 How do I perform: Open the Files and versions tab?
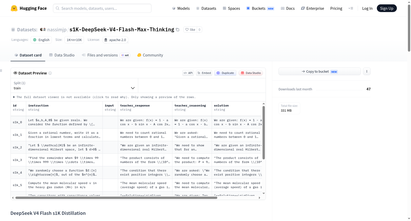pos(106,55)
